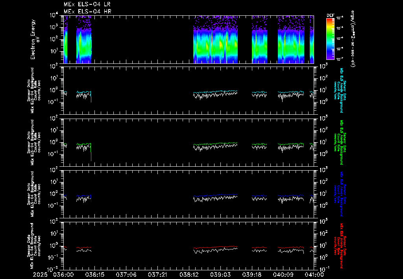403x279 pixels.
Task: Click the blue right-side axis label
Action: point(340,194)
